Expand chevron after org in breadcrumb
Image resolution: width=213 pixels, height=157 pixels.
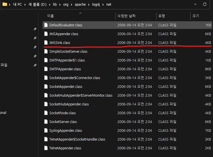click(71, 5)
